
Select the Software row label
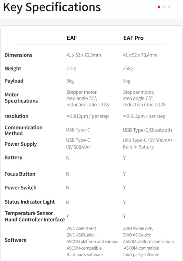coord(16,240)
